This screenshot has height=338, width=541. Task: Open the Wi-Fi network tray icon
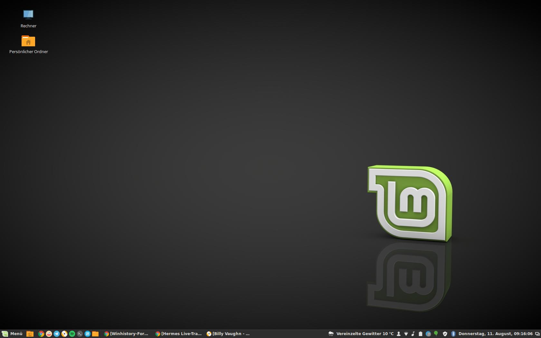(406, 334)
